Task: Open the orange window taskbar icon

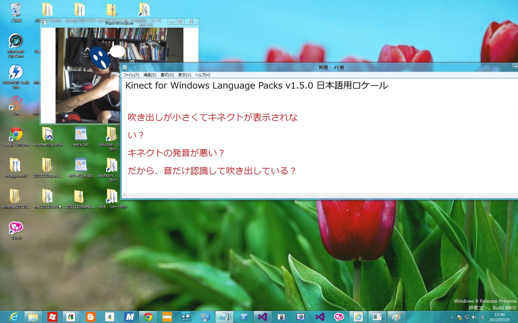Action: tap(167, 317)
